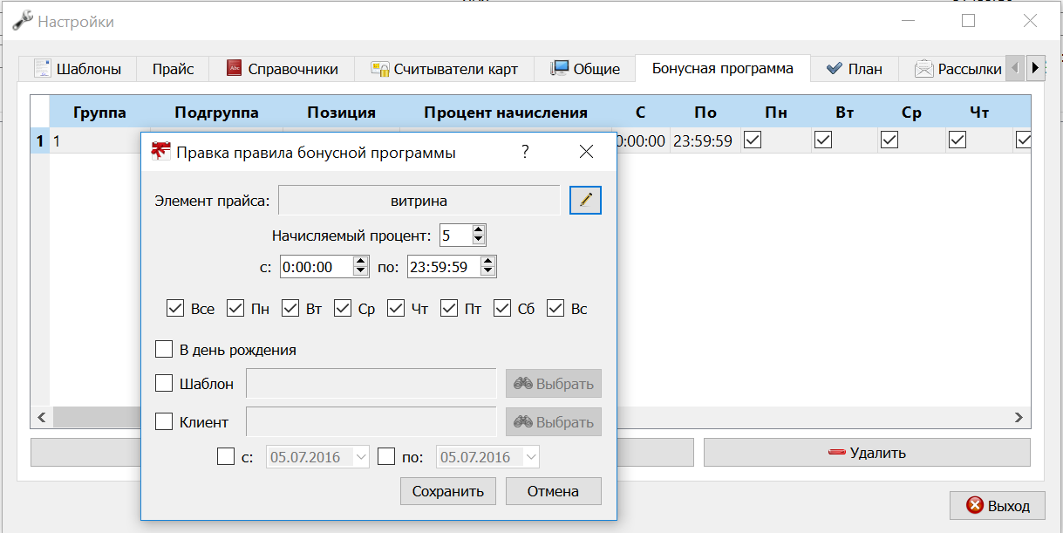Screen dimensions: 1063x533
Task: Click the Процент начисления column header
Action: [x=506, y=113]
